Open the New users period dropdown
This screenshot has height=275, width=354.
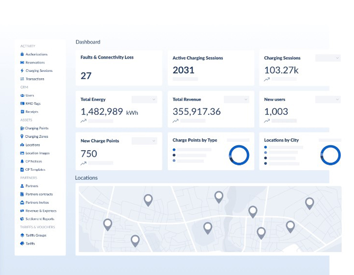pos(328,100)
